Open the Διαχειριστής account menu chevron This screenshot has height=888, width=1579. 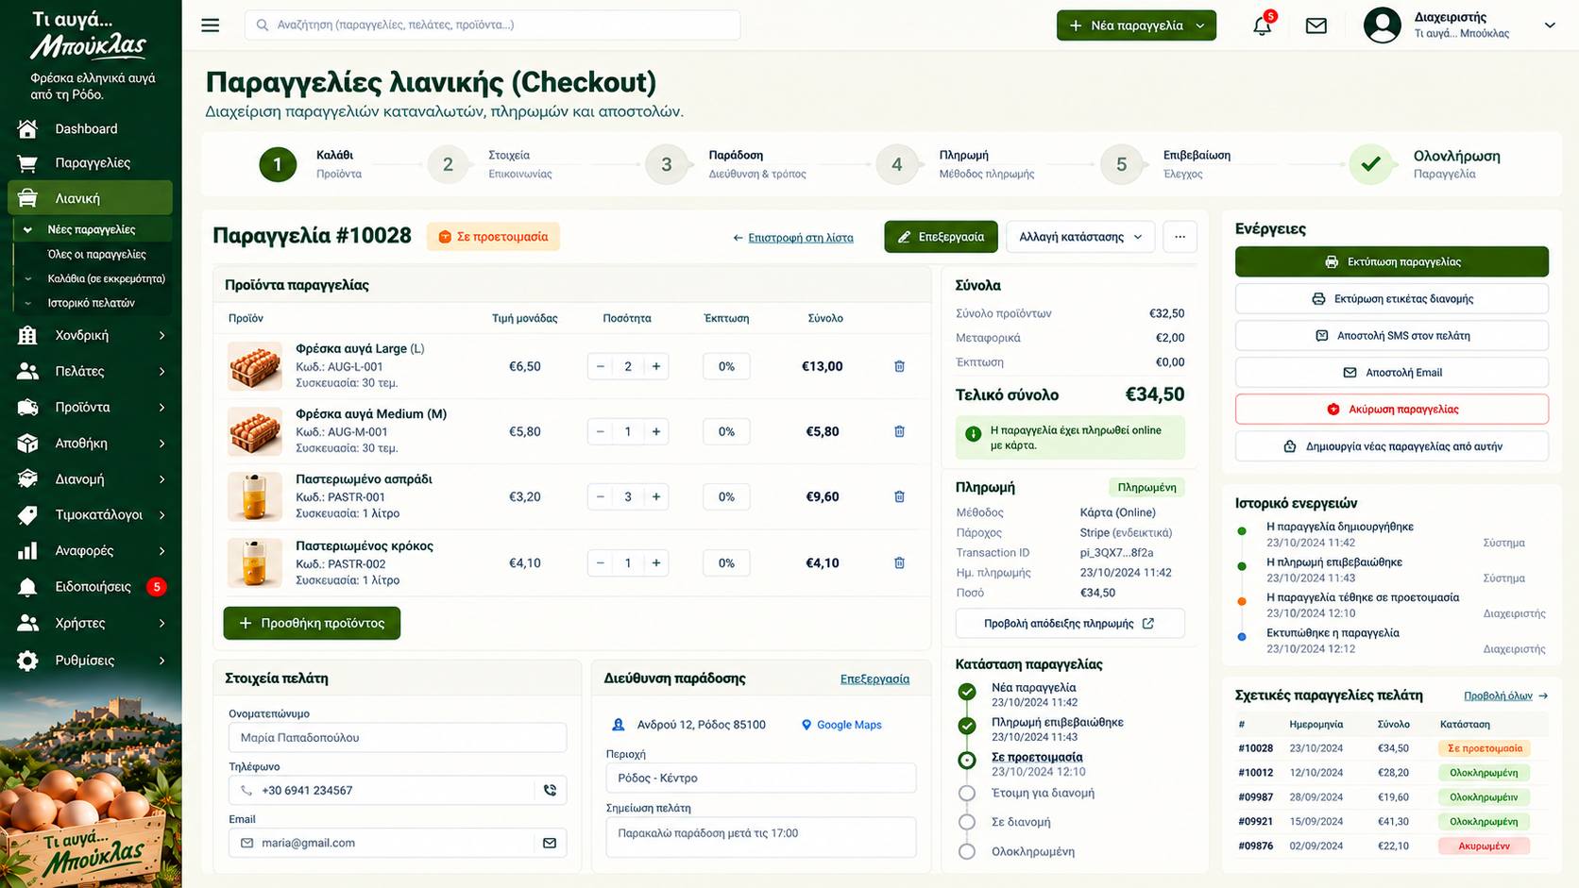1549,25
